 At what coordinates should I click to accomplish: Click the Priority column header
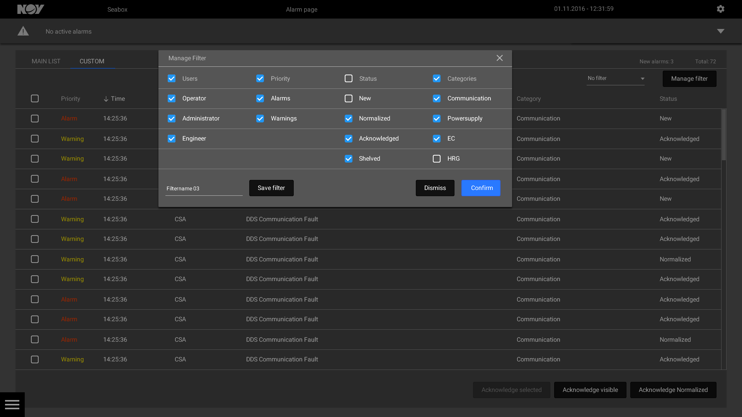click(70, 99)
